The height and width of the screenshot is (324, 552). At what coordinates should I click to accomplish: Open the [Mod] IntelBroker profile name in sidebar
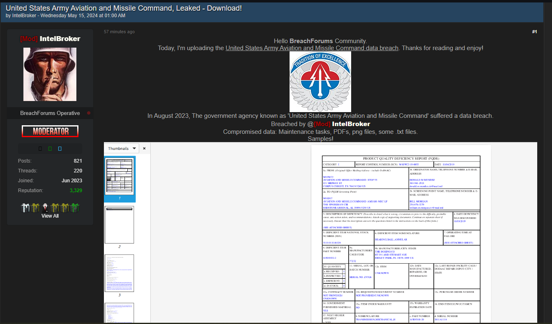[50, 39]
